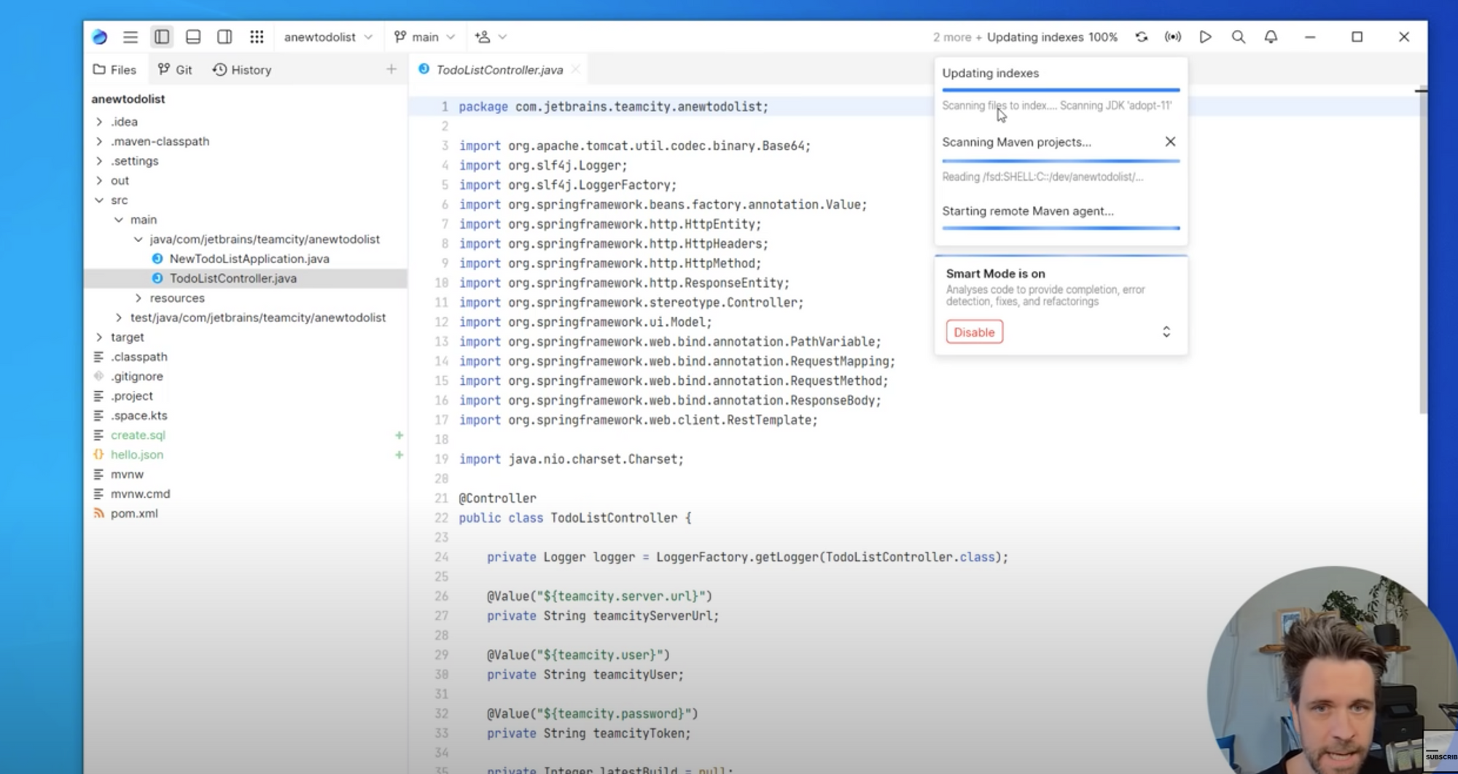The image size is (1458, 774).
Task: Click the editor vertical scrollbar
Action: pos(1423,251)
